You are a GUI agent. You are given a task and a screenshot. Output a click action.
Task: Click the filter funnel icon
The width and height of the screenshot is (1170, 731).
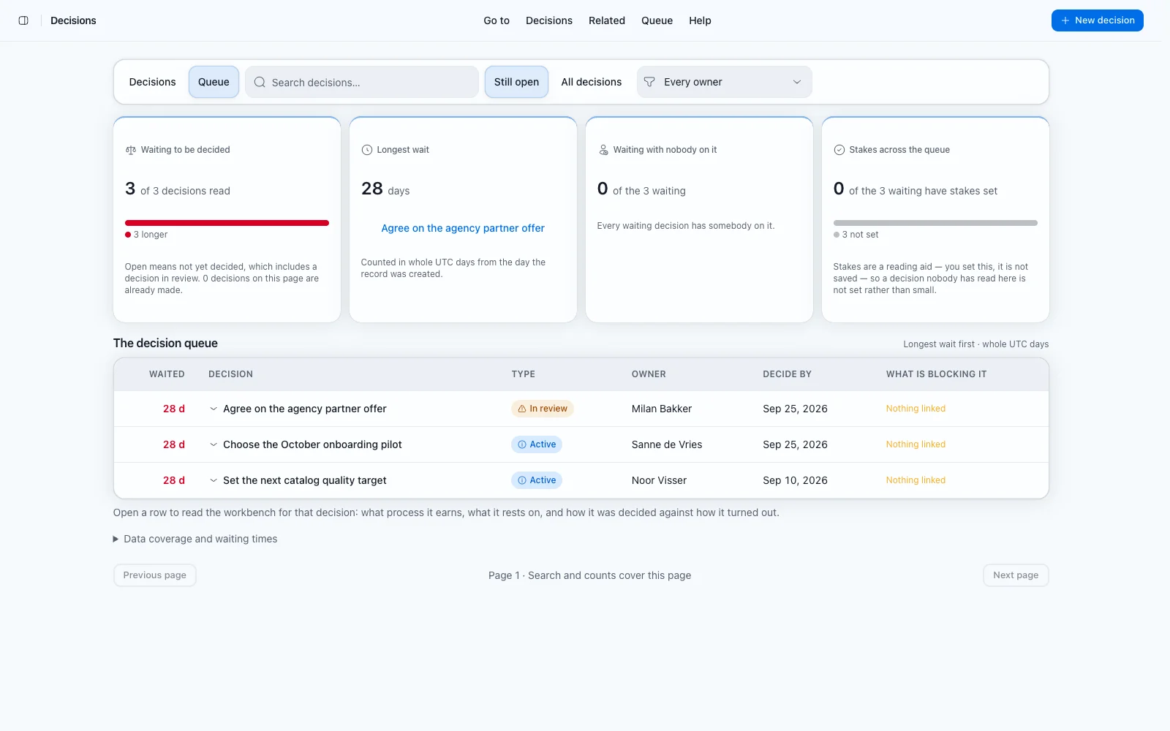[x=649, y=82]
